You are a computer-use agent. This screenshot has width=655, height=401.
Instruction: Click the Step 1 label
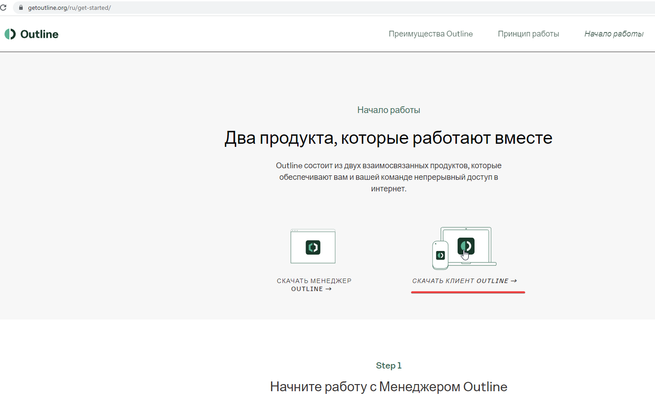click(x=389, y=365)
